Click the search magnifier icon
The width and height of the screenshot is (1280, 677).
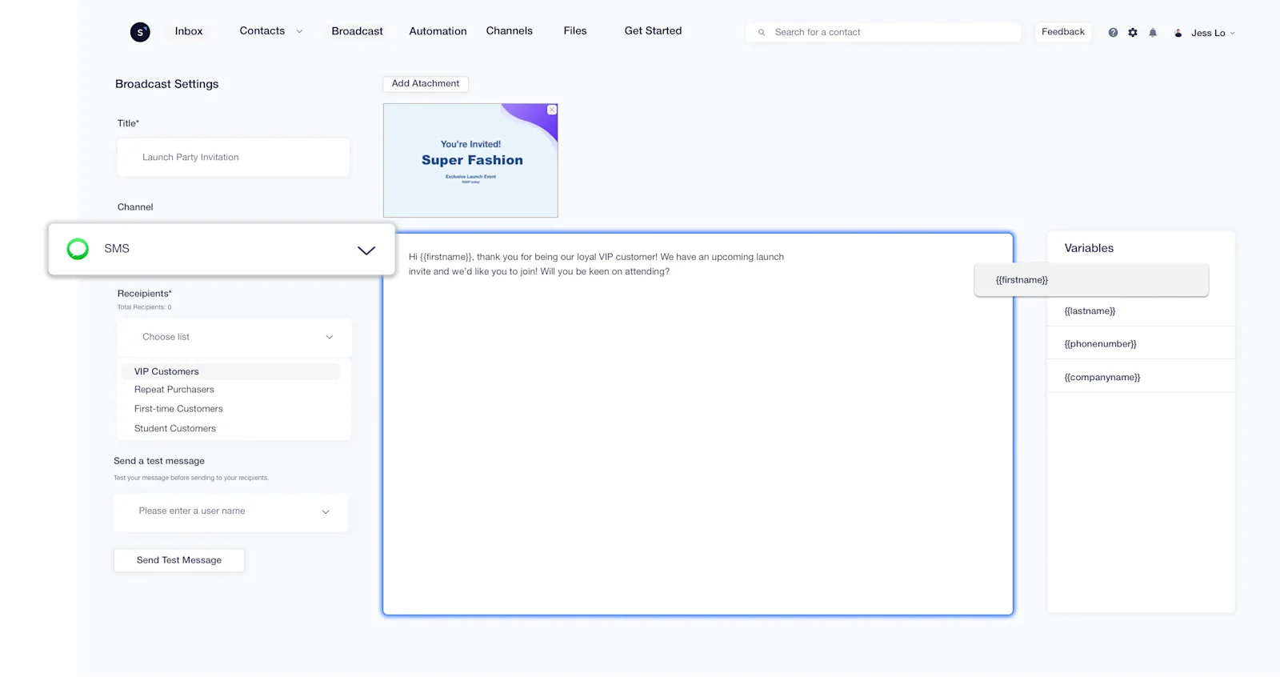click(762, 33)
